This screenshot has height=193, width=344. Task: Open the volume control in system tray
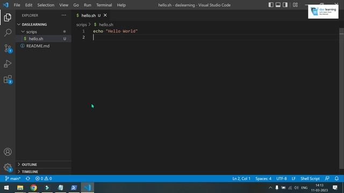click(x=296, y=188)
